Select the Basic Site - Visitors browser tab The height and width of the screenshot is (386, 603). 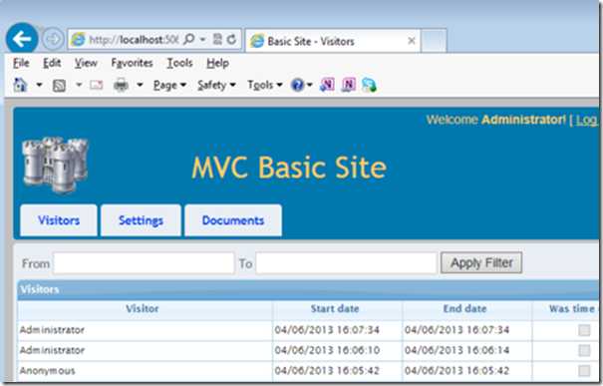pos(333,41)
